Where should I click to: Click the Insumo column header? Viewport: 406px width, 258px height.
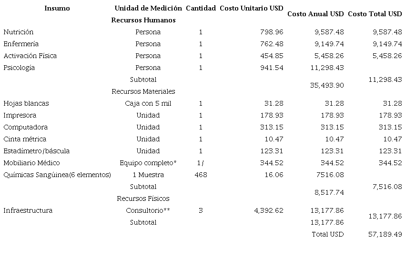click(57, 8)
